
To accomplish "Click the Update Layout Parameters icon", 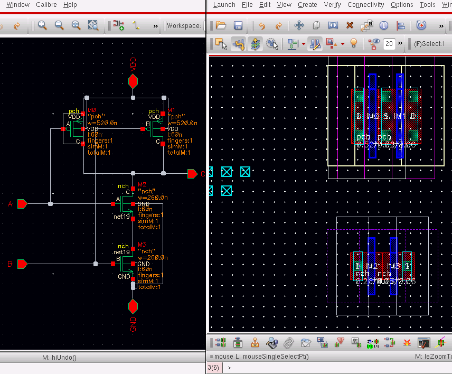I will pos(356,342).
